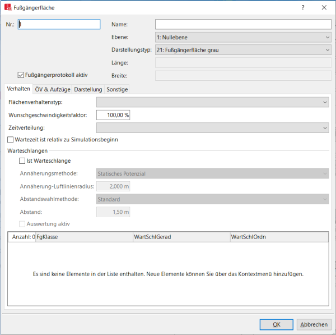Open the Flächenverhaltenstyp dropdown
336x335 pixels.
coord(212,102)
